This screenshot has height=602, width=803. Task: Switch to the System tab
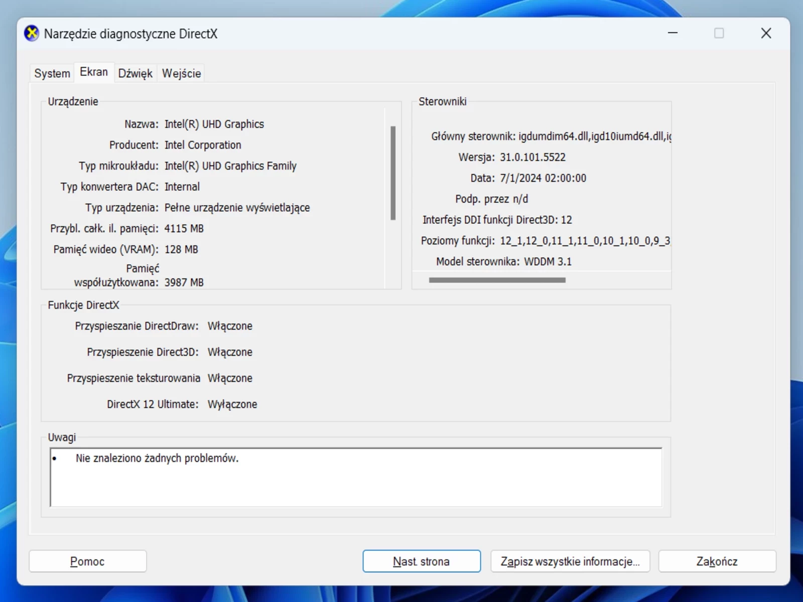(x=52, y=73)
